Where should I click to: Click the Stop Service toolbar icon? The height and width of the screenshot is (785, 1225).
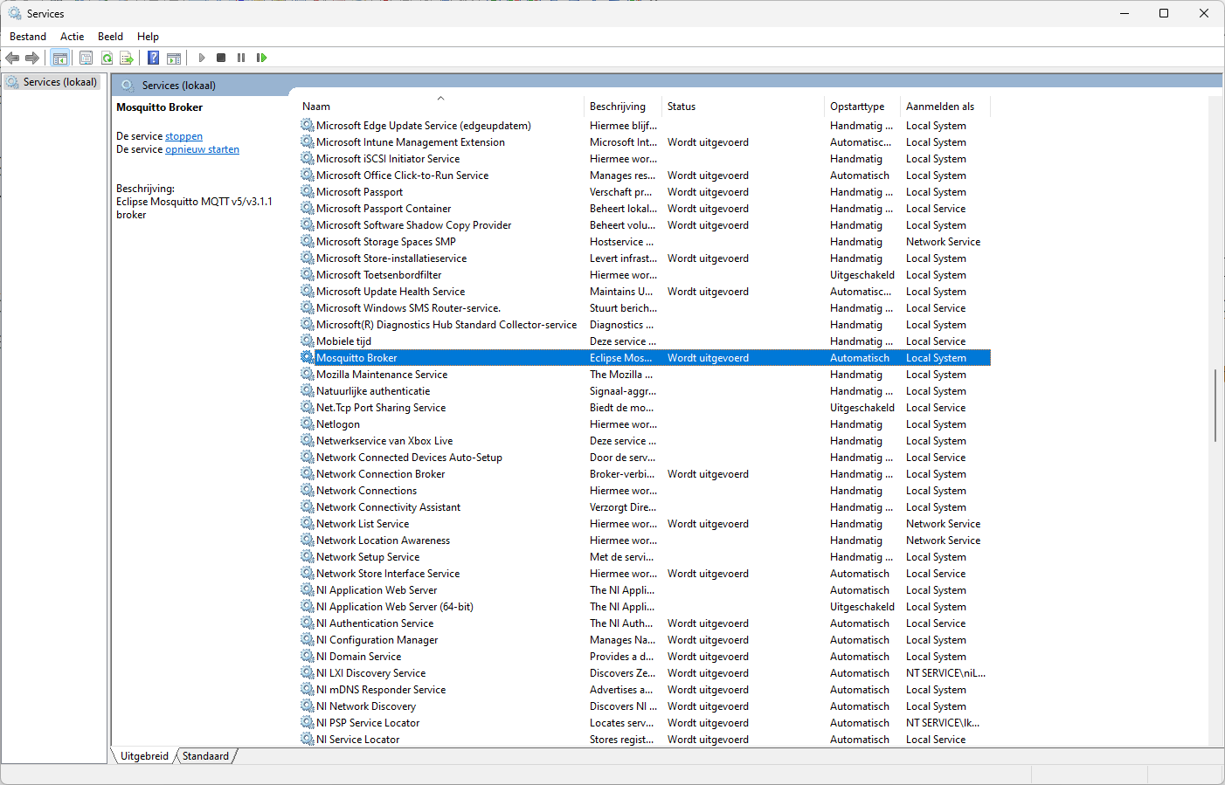point(221,58)
